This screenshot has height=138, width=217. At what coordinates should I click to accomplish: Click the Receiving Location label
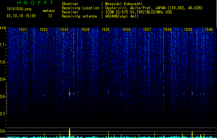(80, 8)
